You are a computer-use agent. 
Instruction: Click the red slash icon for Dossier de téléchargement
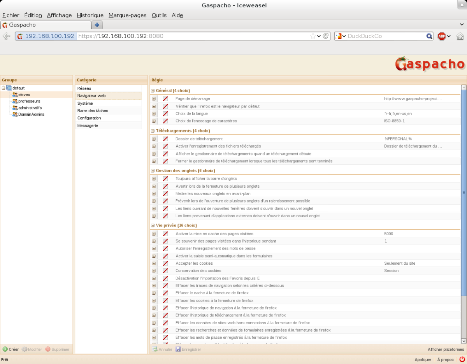[x=165, y=139]
